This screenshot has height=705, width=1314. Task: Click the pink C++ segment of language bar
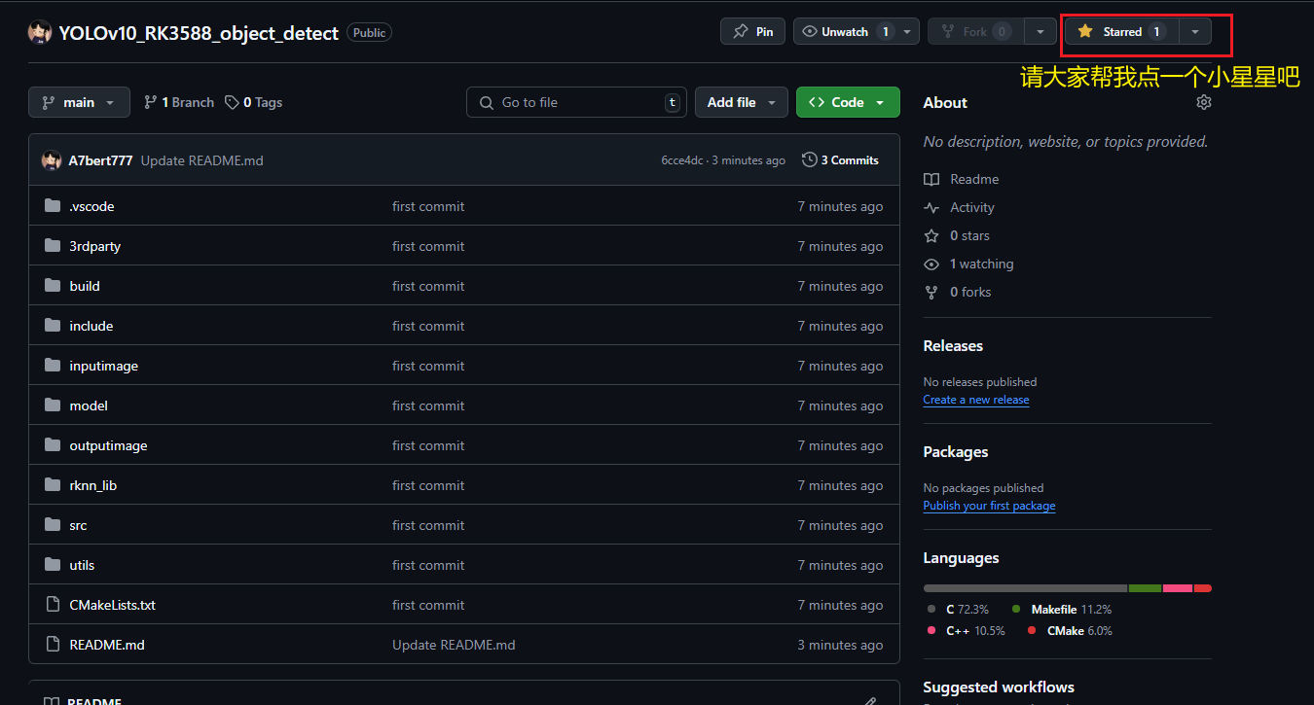(x=1178, y=588)
